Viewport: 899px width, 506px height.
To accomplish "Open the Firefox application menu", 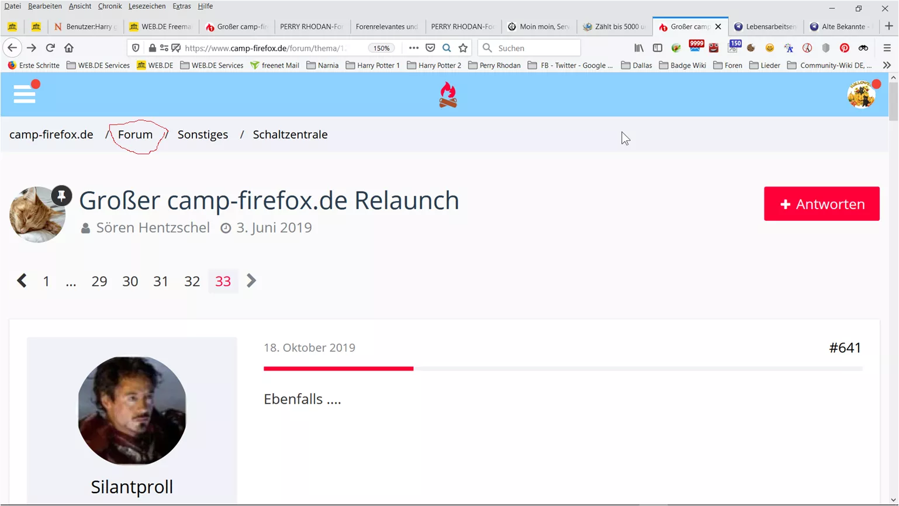I will coord(887,48).
